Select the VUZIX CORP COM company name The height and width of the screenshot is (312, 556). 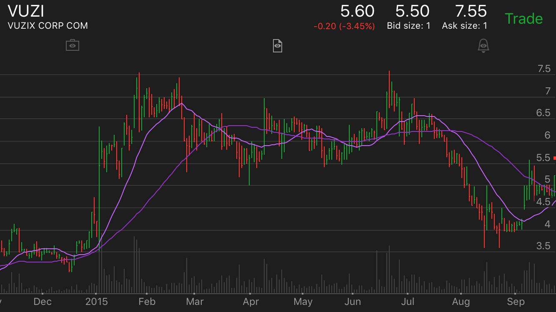tap(48, 26)
